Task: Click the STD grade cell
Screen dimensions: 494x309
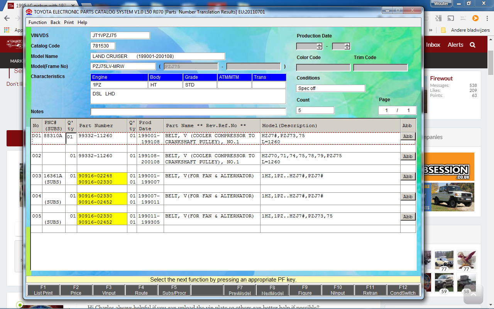Action: pyautogui.click(x=200, y=85)
